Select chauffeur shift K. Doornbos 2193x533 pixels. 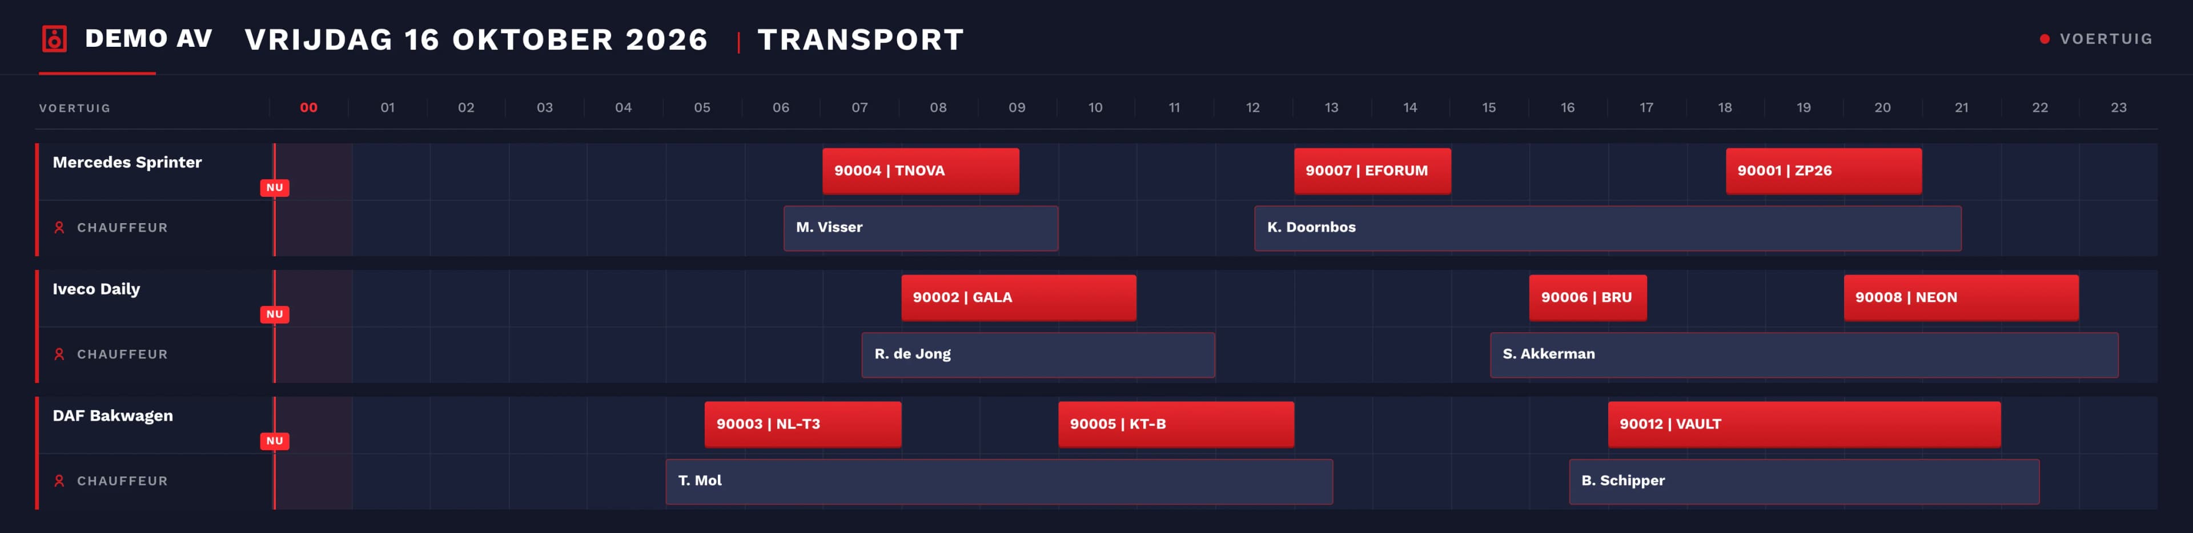point(1607,228)
